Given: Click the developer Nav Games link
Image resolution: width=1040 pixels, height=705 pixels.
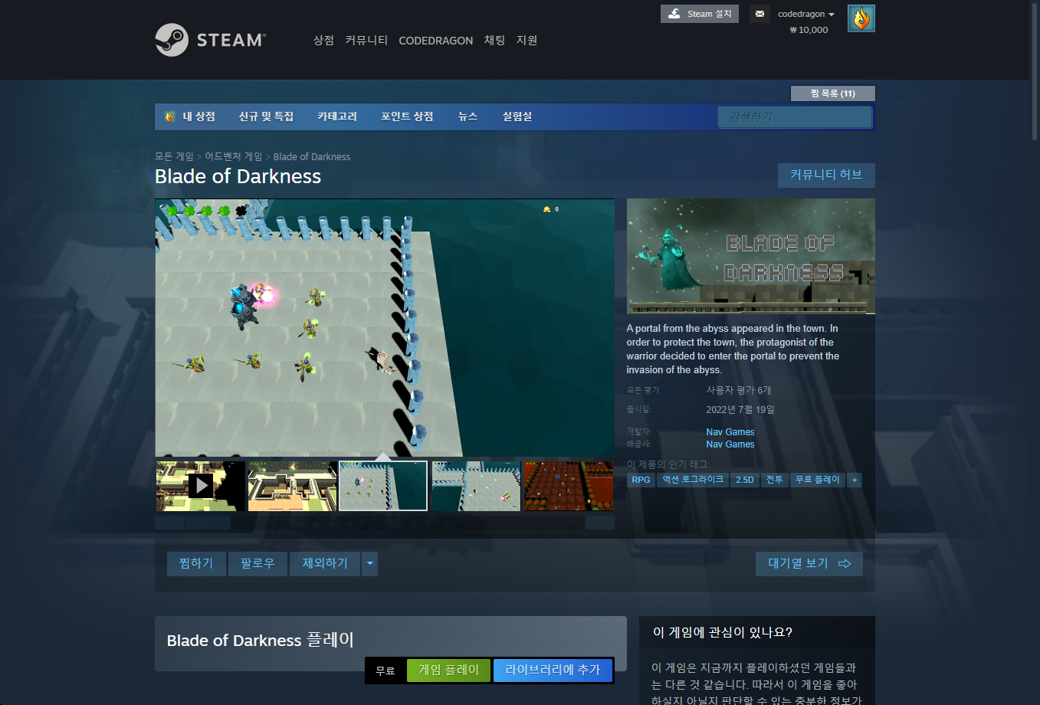Looking at the screenshot, I should point(730,432).
